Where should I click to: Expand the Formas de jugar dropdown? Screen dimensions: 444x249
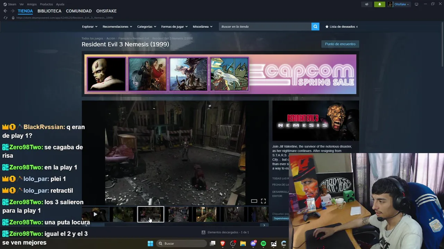click(174, 27)
